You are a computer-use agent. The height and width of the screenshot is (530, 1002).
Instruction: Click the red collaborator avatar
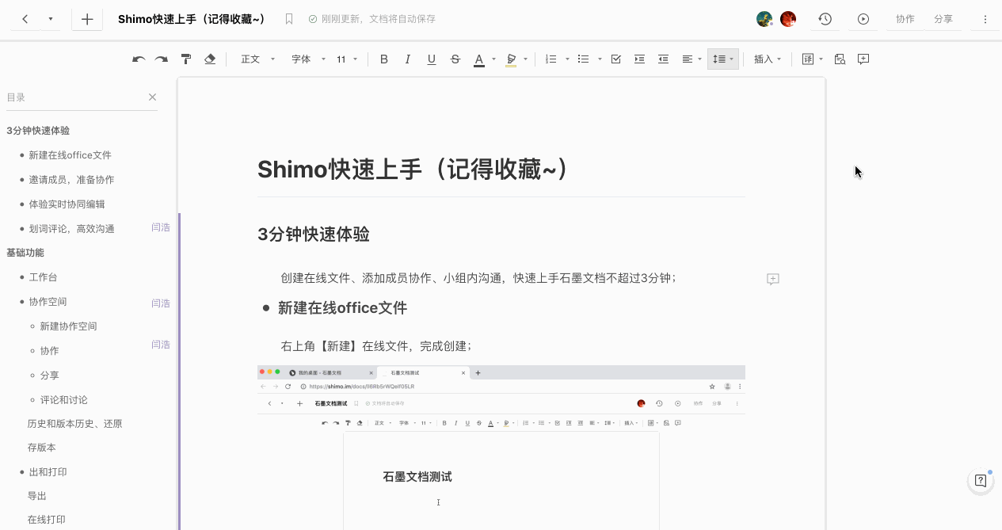pyautogui.click(x=788, y=19)
